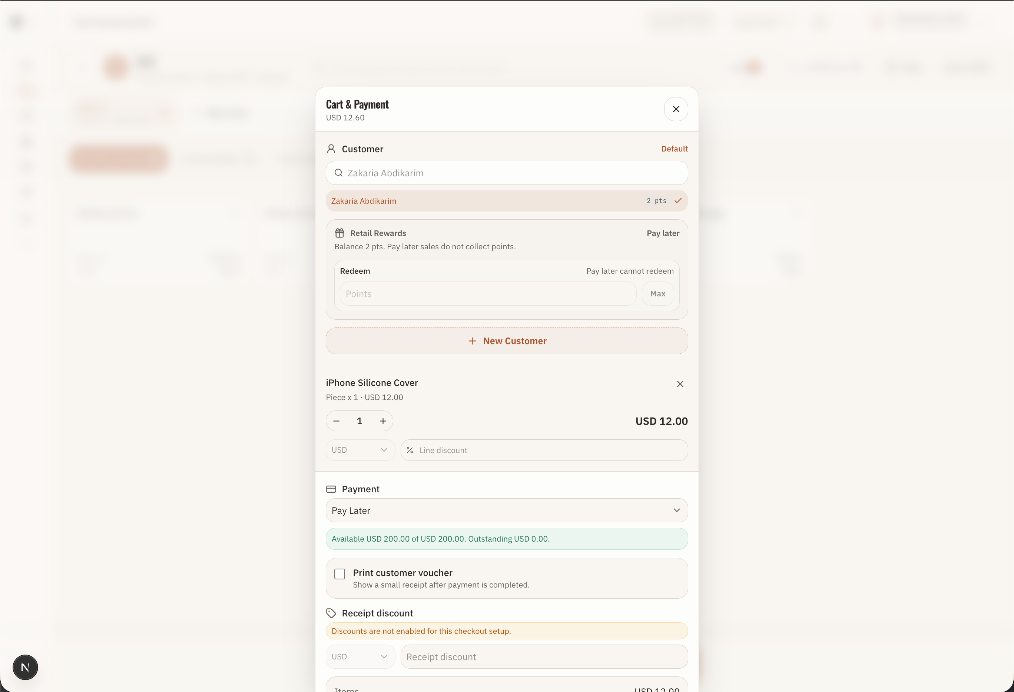1014x692 pixels.
Task: Click the Retail Rewards gift icon
Action: 339,233
